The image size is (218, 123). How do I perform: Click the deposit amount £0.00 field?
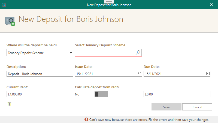coord(177,94)
